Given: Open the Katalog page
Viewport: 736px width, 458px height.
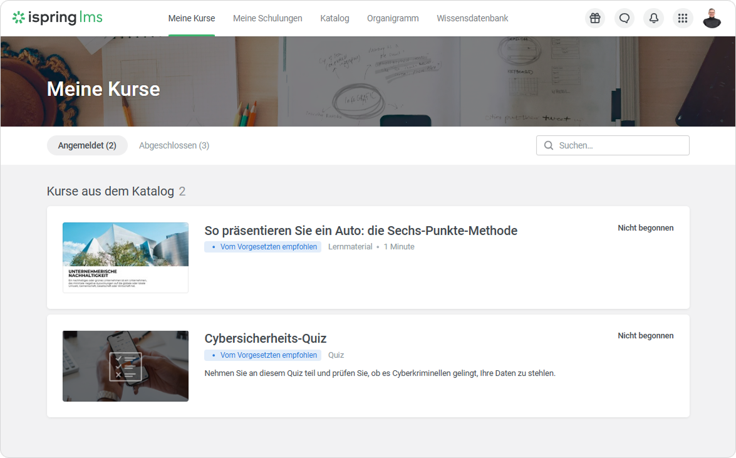Looking at the screenshot, I should coord(334,18).
